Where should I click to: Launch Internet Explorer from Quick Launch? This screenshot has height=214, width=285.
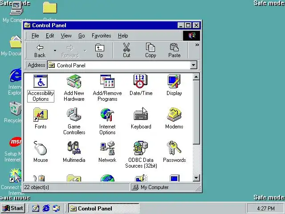[46, 208]
